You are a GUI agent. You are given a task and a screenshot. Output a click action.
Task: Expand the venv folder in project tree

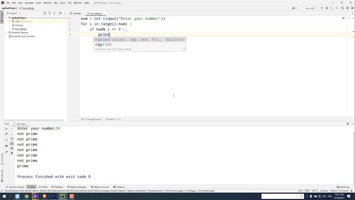click(x=9, y=21)
